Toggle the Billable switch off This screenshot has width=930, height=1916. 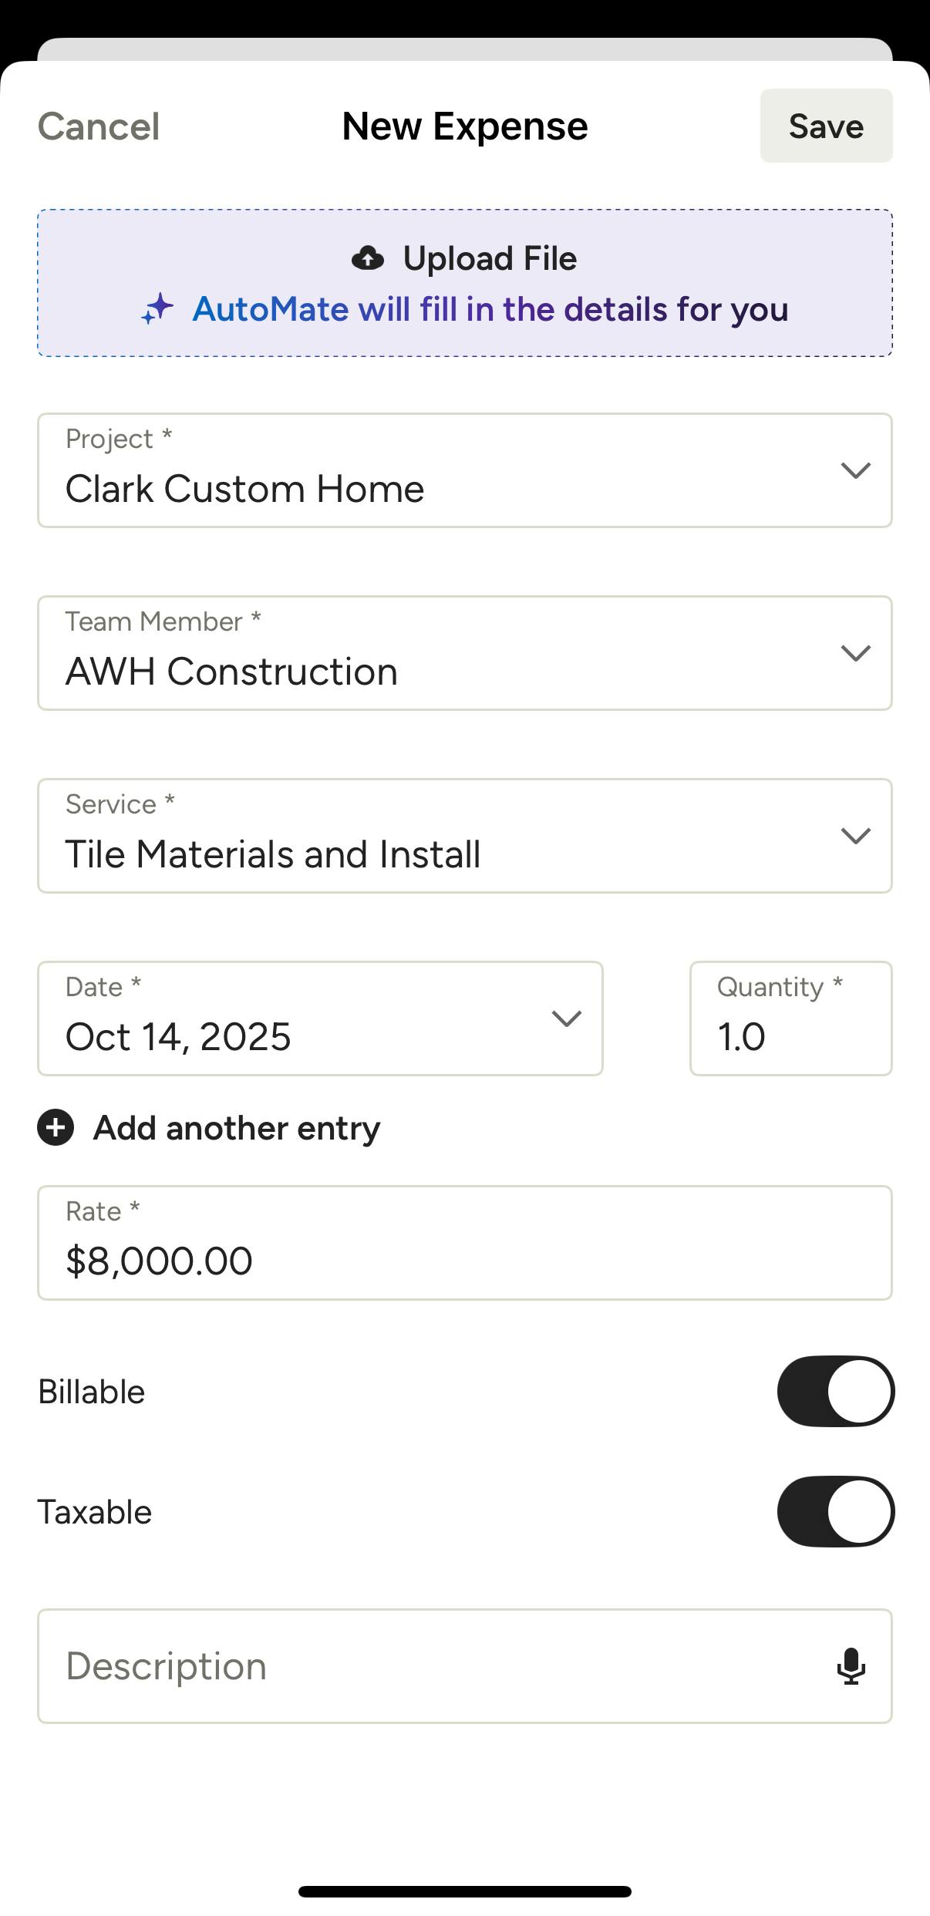835,1392
